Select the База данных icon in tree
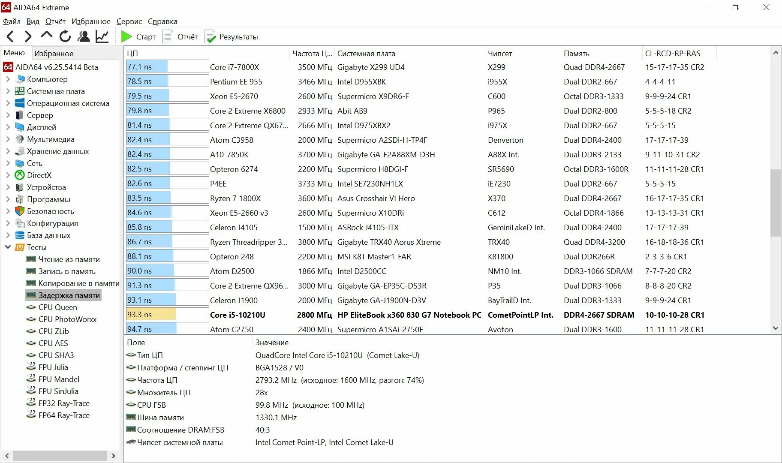 (20, 235)
